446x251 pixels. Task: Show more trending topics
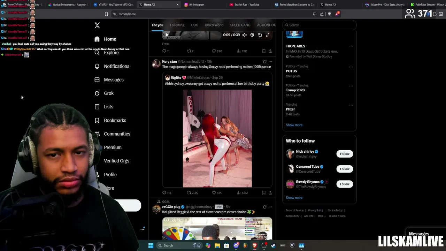point(294,125)
